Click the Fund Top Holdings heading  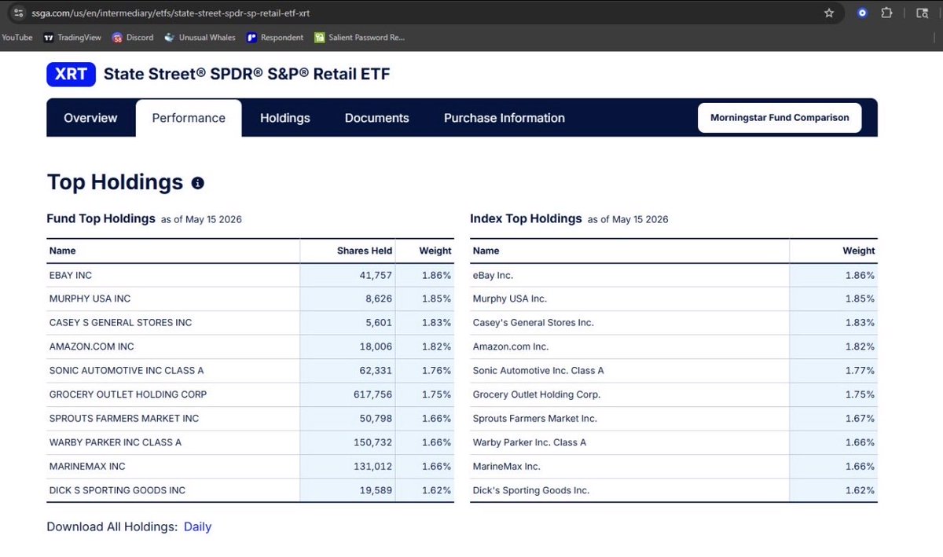tap(101, 218)
